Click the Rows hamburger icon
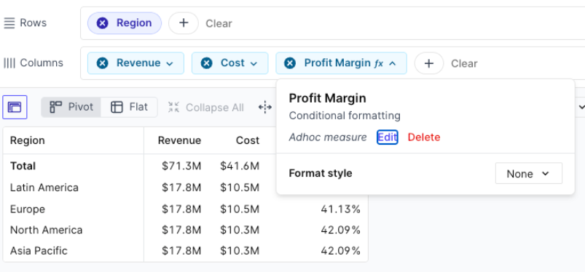585x272 pixels. [9, 23]
